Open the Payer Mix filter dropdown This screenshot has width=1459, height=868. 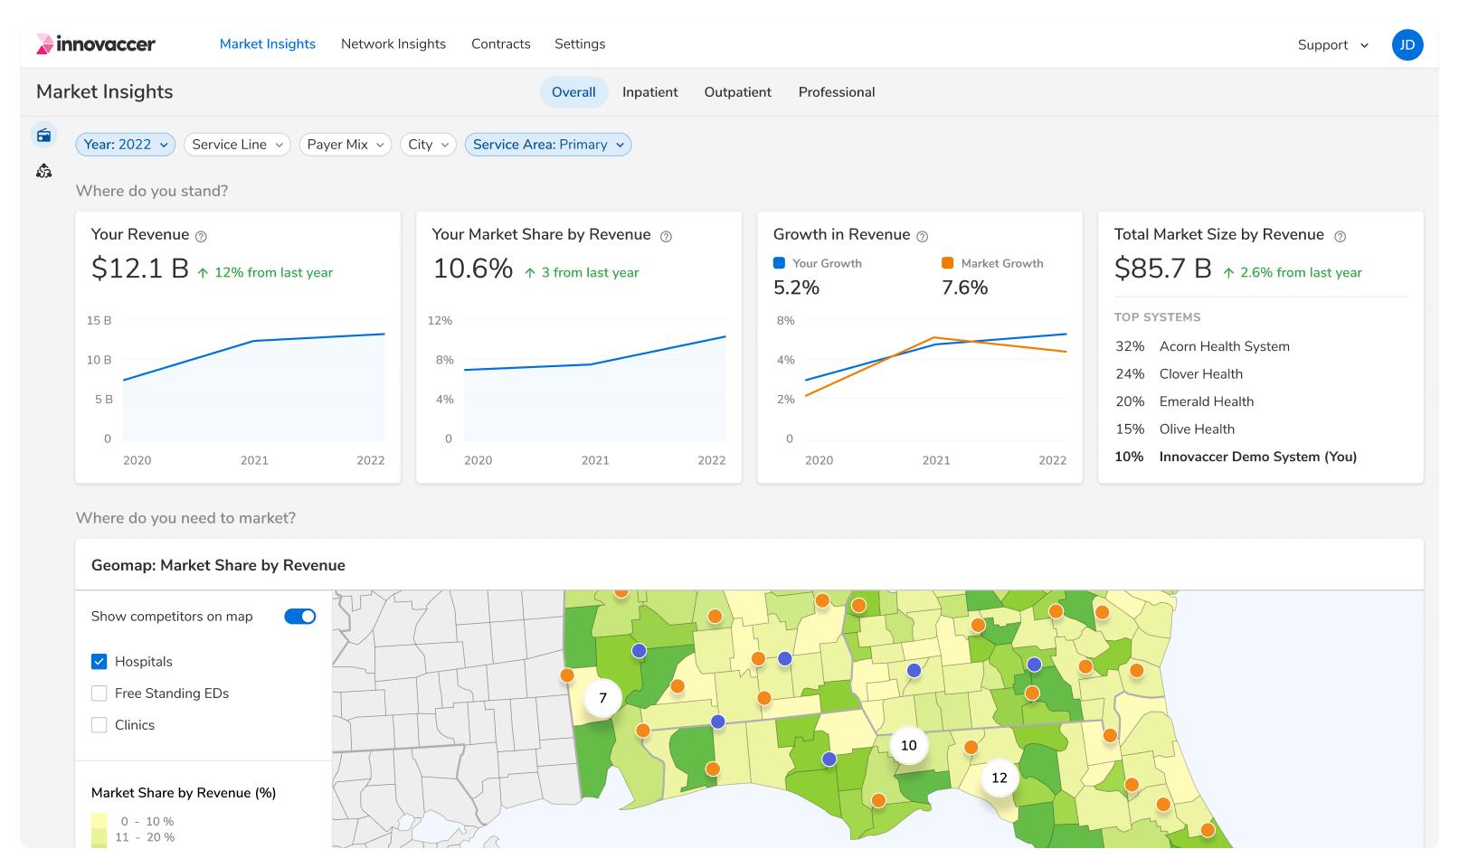[x=346, y=145]
